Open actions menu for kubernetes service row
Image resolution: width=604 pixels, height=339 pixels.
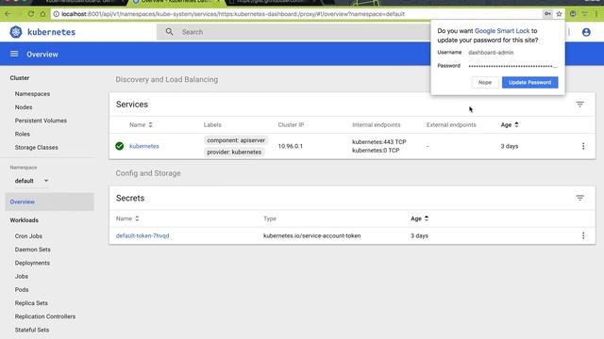point(583,146)
